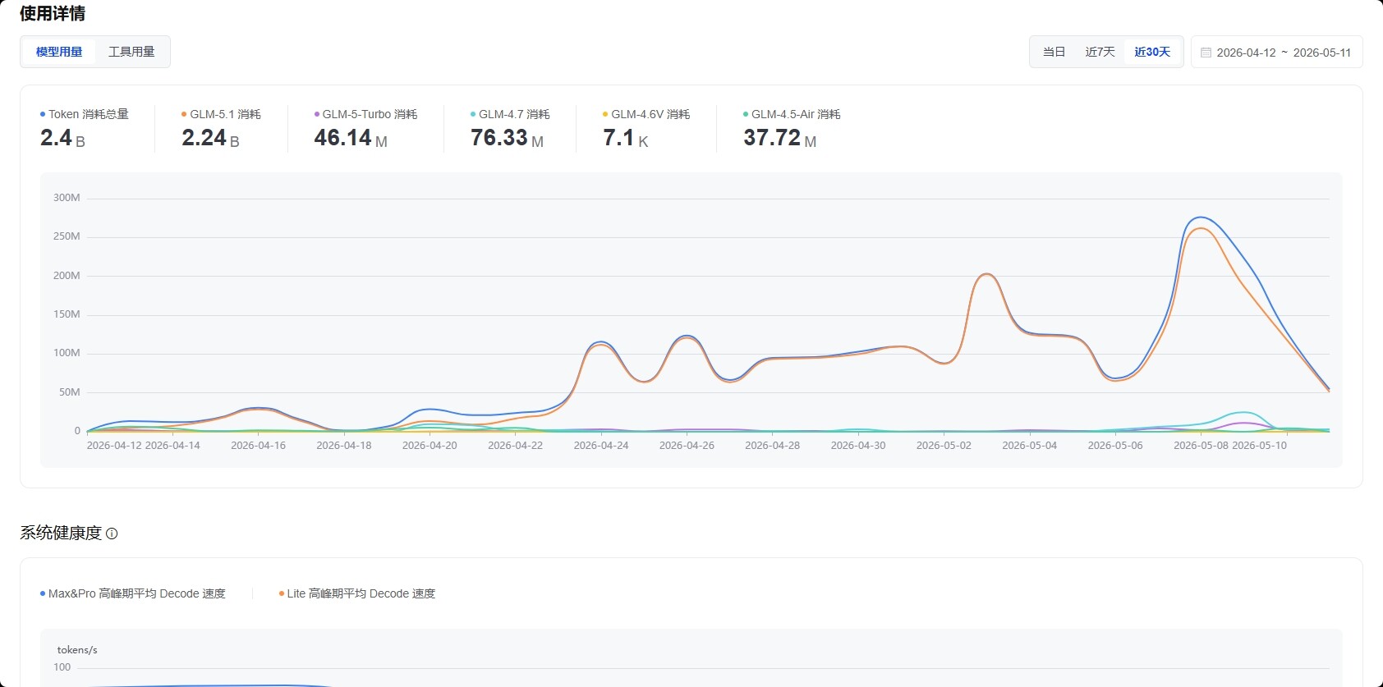Toggle the yellow GLM-4.6V 消耗 legend dot

[x=605, y=114]
